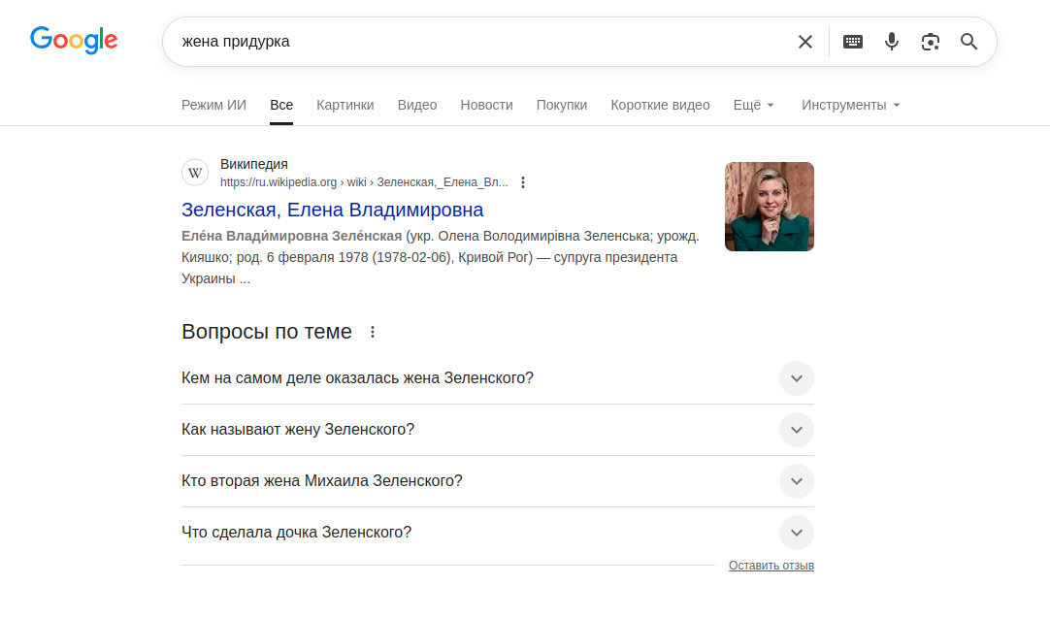Expand question about жена Зеленского
Image resolution: width=1050 pixels, height=618 pixels.
[x=796, y=378]
